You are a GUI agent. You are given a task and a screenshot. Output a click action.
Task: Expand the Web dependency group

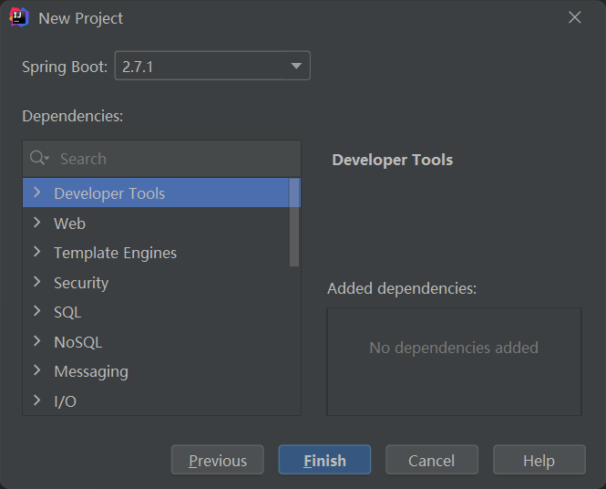coord(36,223)
